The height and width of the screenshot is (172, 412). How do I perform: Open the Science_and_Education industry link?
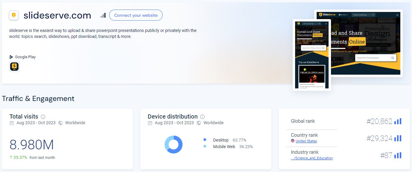312,158
